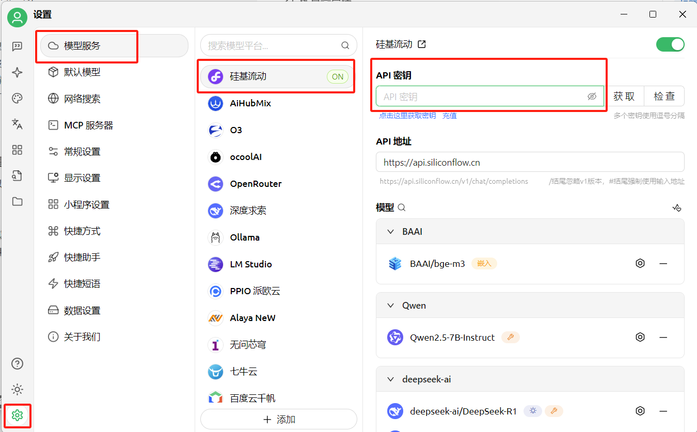Open the translate sidebar icon

click(17, 124)
